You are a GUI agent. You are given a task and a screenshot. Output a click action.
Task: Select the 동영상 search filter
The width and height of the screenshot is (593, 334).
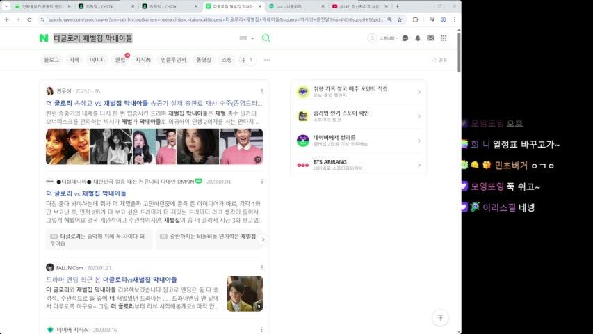[204, 60]
